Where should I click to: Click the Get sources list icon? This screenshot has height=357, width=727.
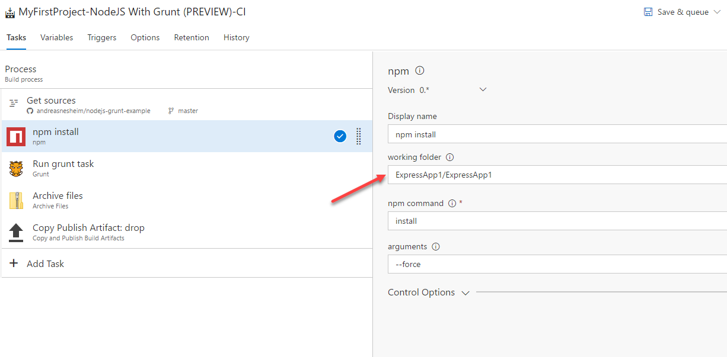point(14,103)
